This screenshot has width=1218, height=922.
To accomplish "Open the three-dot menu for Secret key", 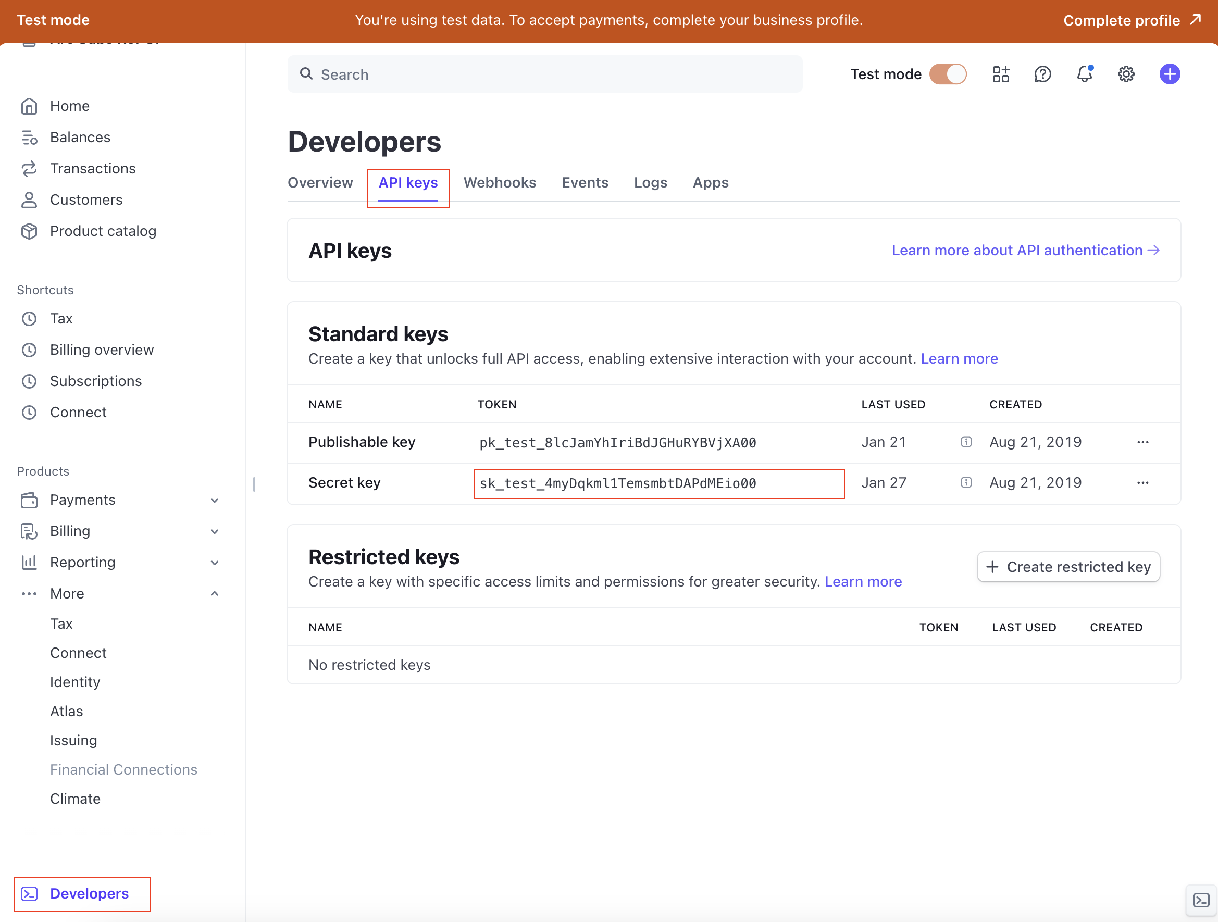I will coord(1142,483).
